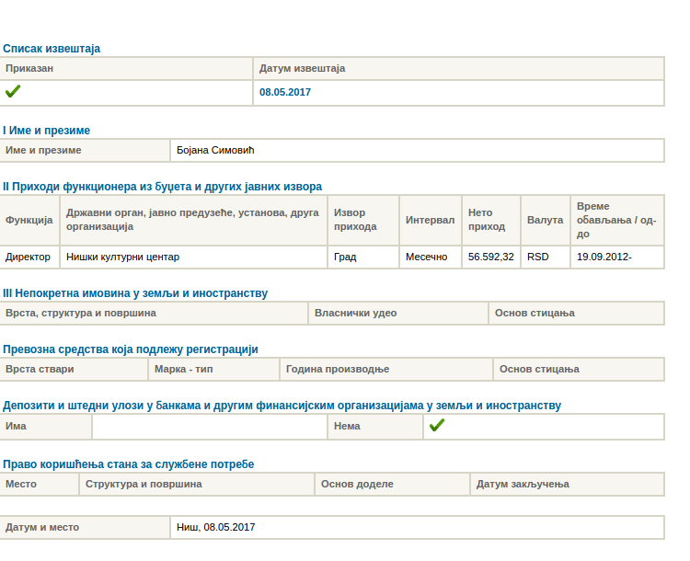Click the Датум извештаја column header

(302, 69)
